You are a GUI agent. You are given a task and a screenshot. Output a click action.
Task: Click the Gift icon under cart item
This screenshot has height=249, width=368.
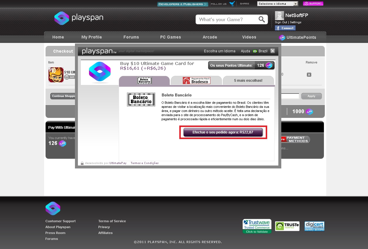pos(67,77)
